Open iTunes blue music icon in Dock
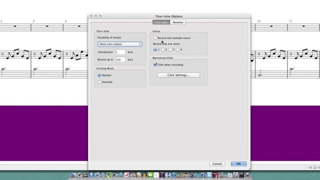The width and height of the screenshot is (320, 180). point(173,175)
